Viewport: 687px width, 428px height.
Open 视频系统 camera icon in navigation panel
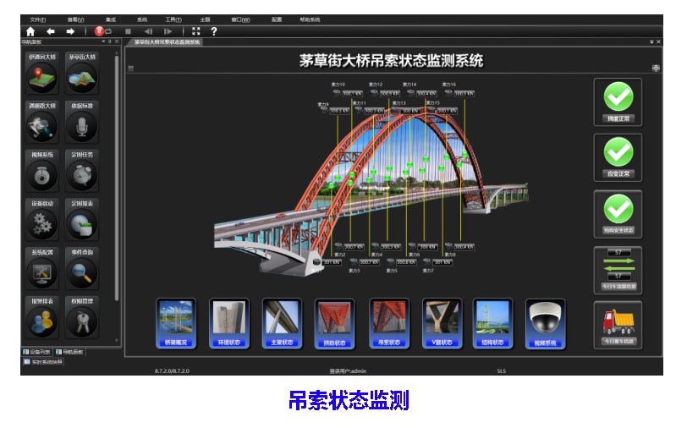tap(43, 173)
